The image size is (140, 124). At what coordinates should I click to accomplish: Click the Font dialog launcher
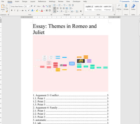[x=51, y=15]
